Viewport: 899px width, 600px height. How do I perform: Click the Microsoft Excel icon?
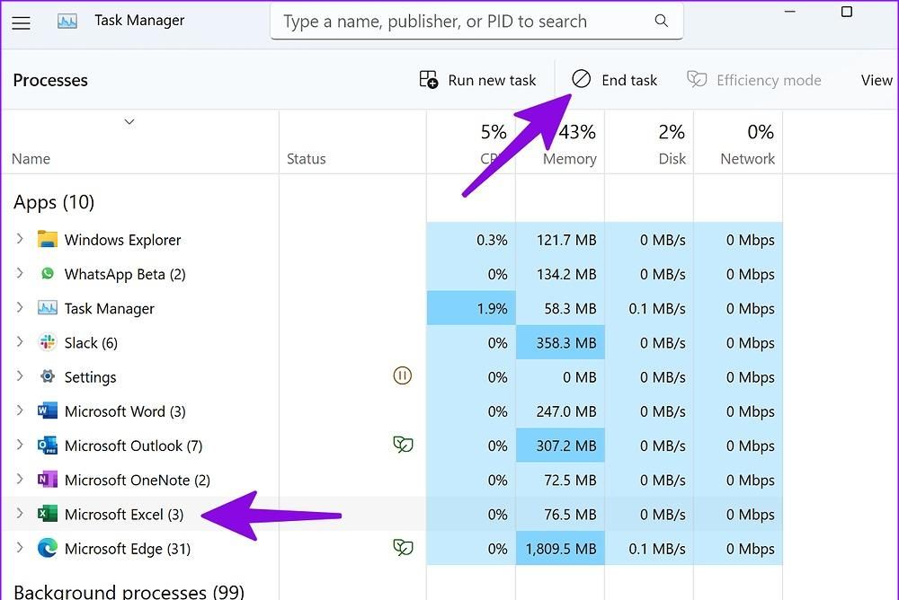[x=47, y=514]
